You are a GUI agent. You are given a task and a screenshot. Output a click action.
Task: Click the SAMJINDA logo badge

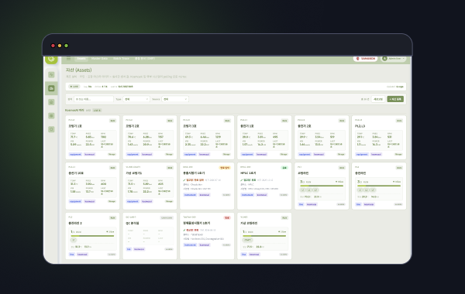tap(365, 59)
